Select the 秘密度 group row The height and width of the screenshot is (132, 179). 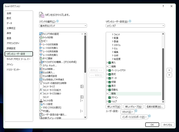click(117, 59)
